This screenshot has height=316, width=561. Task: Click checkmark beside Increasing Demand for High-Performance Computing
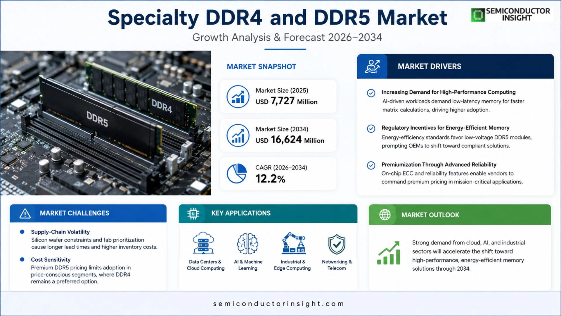pyautogui.click(x=371, y=93)
